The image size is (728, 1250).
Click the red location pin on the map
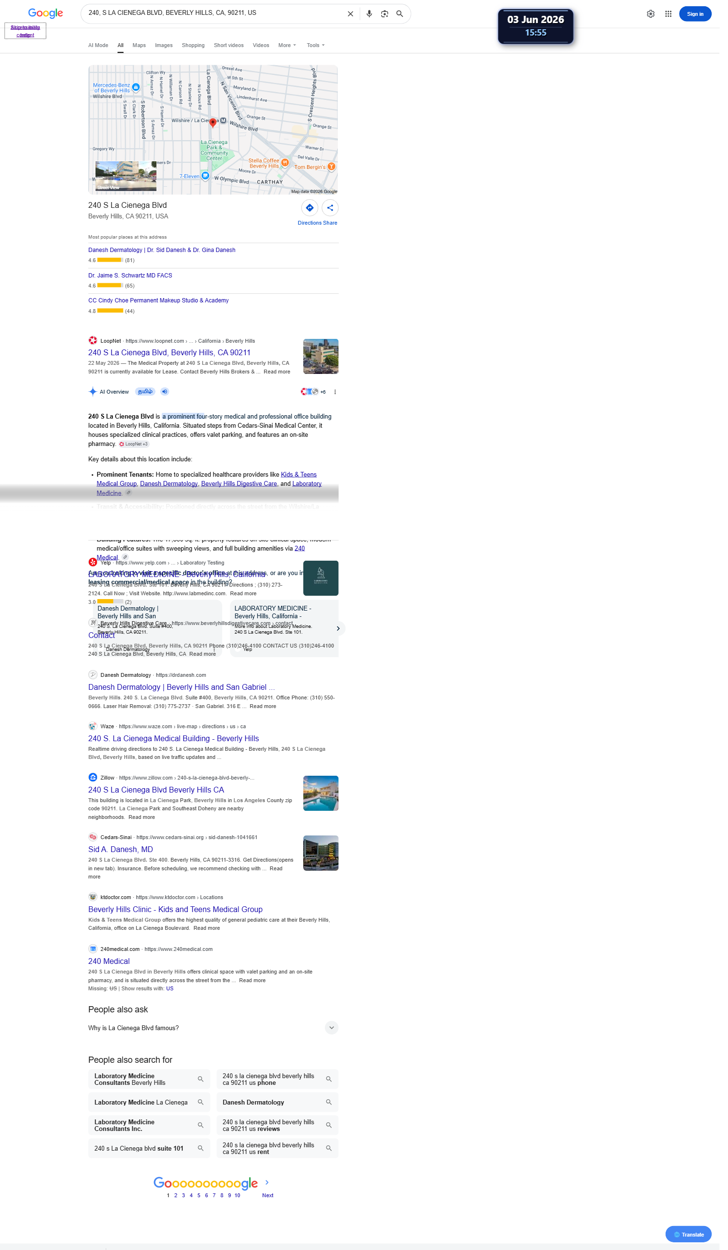coord(213,122)
